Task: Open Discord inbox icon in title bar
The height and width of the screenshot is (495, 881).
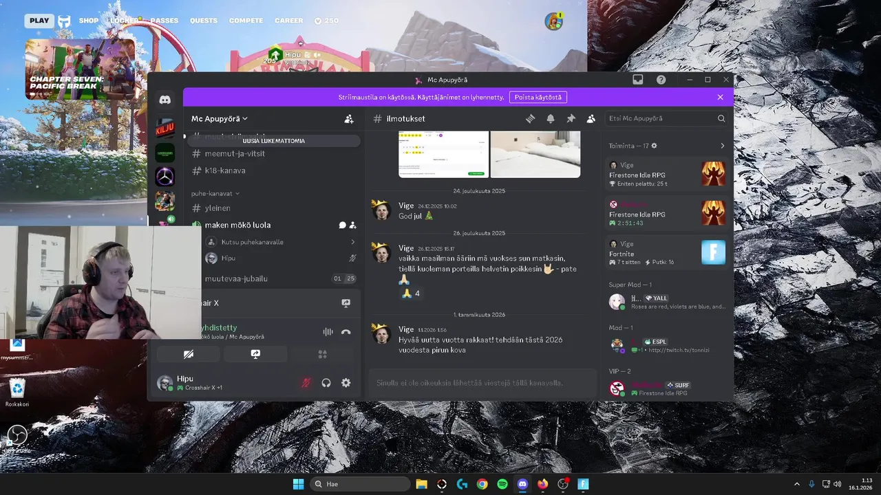Action: point(638,80)
